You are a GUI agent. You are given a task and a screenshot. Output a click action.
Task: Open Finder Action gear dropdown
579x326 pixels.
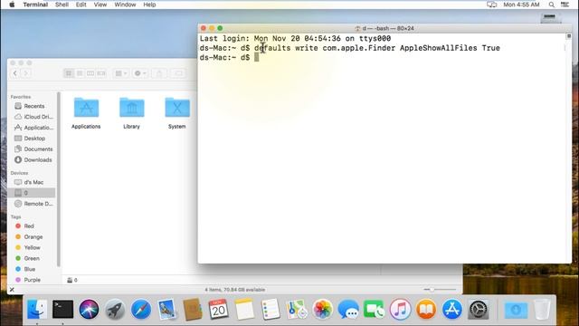tap(140, 73)
